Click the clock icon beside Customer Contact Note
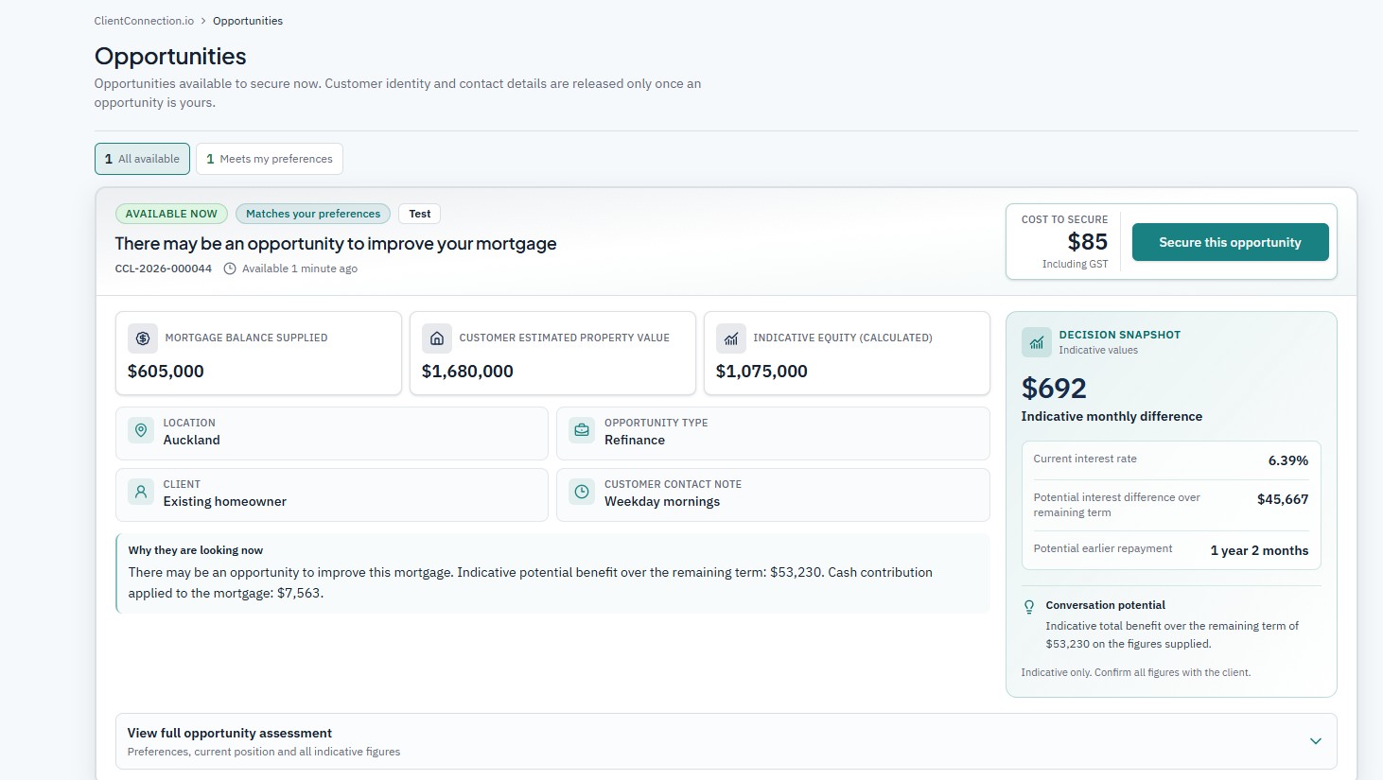The height and width of the screenshot is (780, 1383). [582, 492]
